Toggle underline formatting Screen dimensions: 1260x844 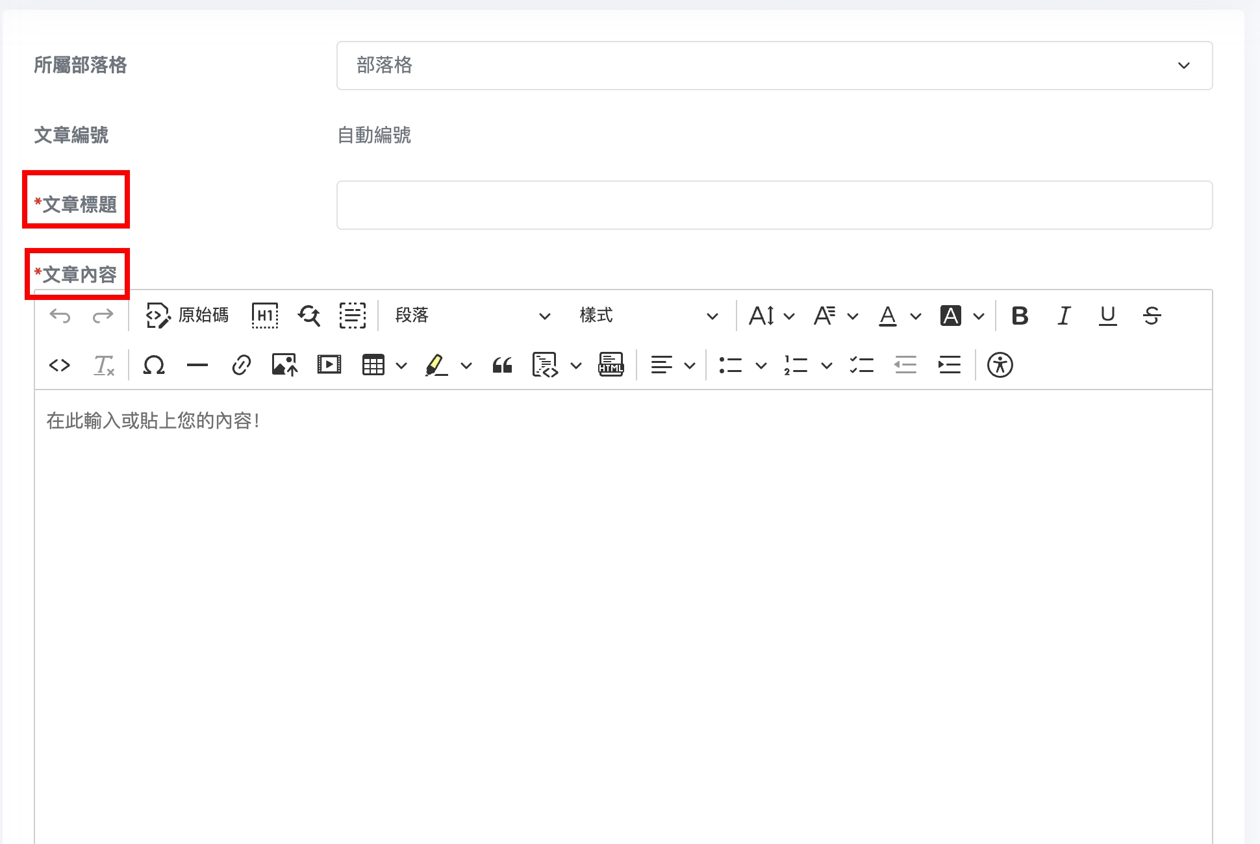click(x=1107, y=316)
